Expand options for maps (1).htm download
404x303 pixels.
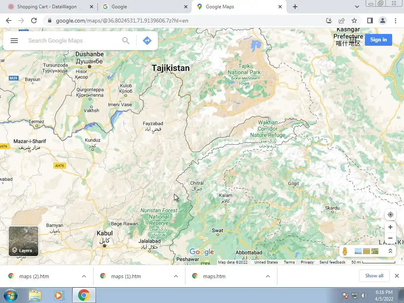(x=176, y=276)
